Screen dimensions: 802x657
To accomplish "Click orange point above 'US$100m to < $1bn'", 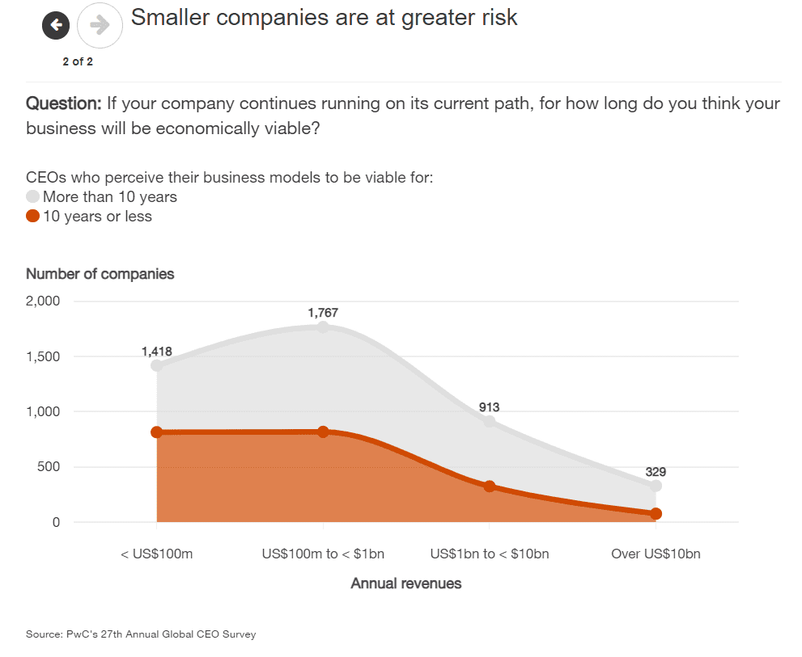I will [x=323, y=432].
